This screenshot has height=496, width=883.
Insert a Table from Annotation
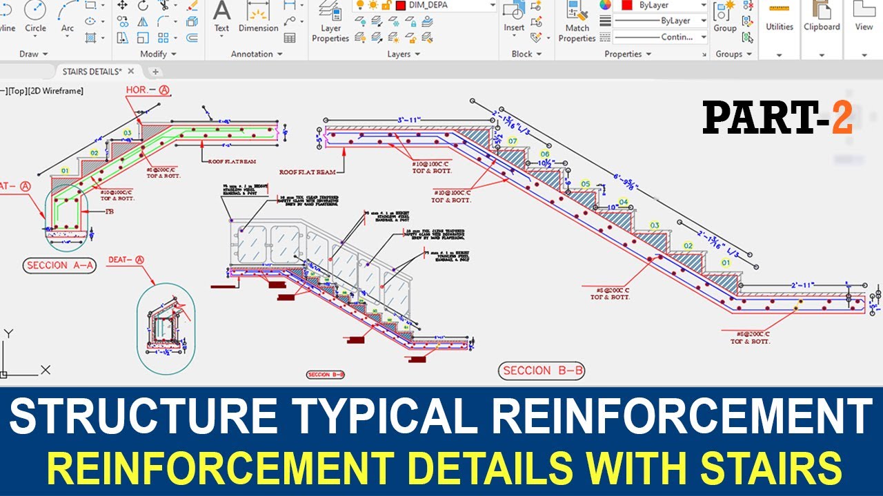pos(290,38)
